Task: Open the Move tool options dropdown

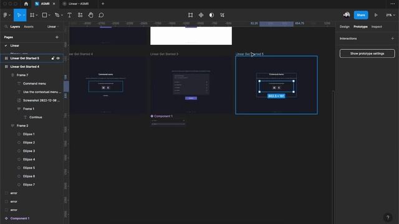Action: click(24, 15)
